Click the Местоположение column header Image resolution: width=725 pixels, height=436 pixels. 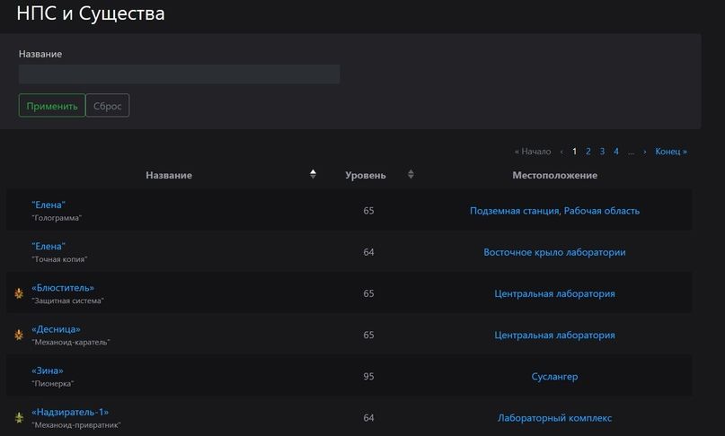(x=554, y=175)
